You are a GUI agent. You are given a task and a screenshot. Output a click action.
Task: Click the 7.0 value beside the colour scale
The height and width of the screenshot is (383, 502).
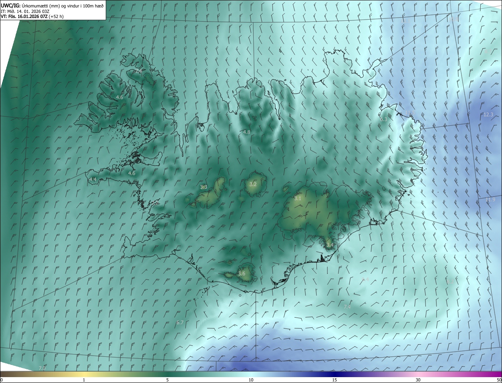(x=42, y=369)
